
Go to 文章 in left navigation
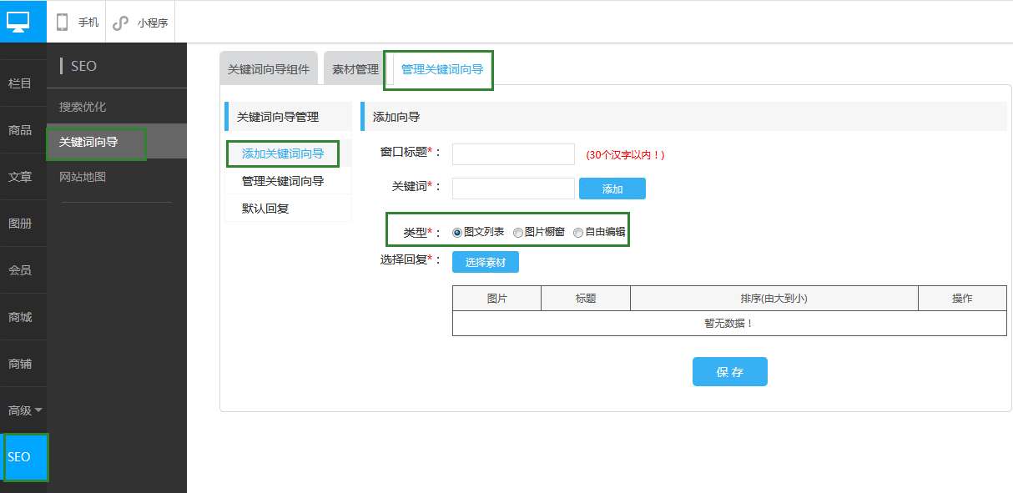click(x=20, y=177)
